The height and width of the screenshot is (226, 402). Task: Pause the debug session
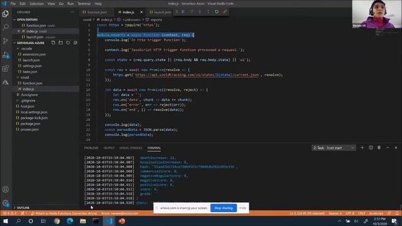(183, 12)
